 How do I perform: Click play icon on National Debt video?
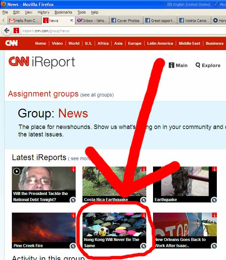(x=17, y=171)
